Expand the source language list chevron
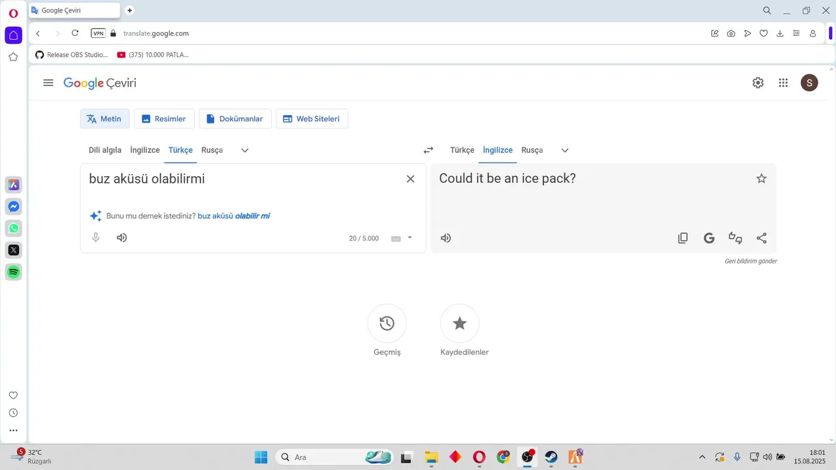This screenshot has width=836, height=470. click(245, 150)
